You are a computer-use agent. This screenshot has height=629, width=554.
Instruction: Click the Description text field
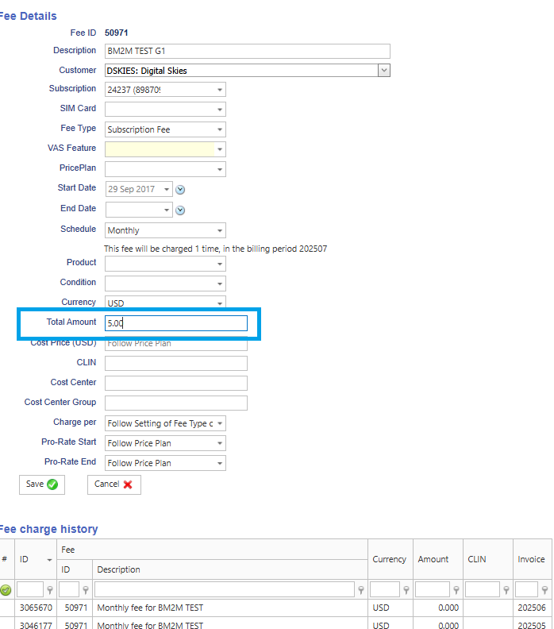click(x=247, y=51)
